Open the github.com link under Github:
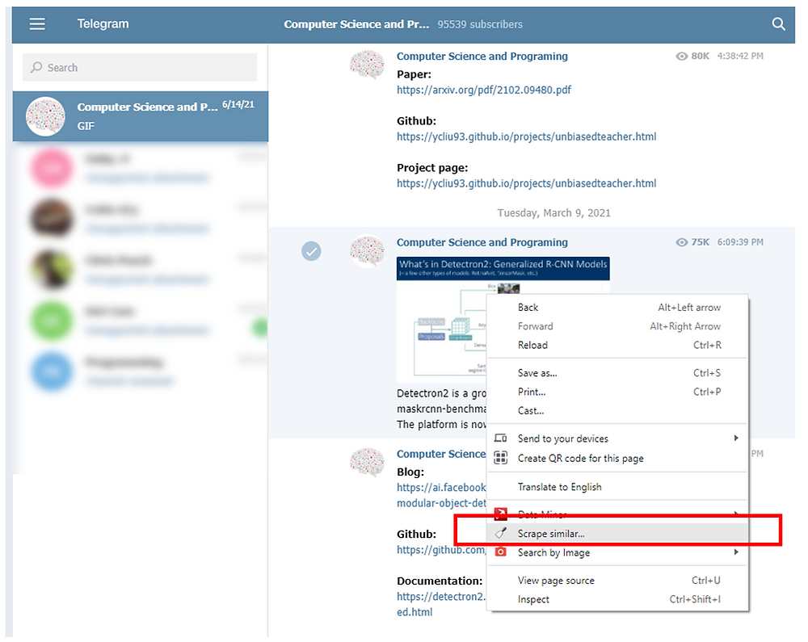Viewport: 808px width, 642px height. (x=442, y=550)
